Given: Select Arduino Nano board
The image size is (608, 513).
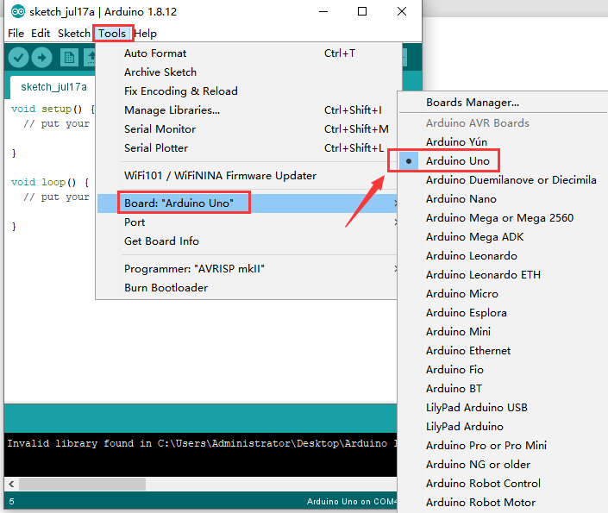Looking at the screenshot, I should point(504,199).
